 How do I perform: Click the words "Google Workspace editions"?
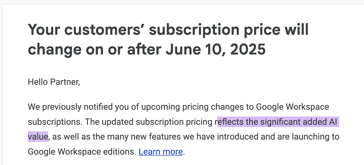(x=82, y=152)
